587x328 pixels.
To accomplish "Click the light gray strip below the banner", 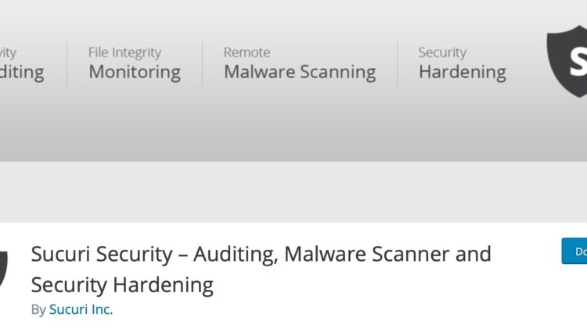I will click(293, 192).
